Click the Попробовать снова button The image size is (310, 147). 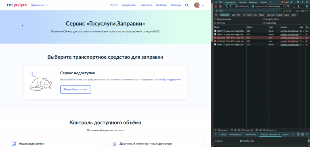click(75, 90)
